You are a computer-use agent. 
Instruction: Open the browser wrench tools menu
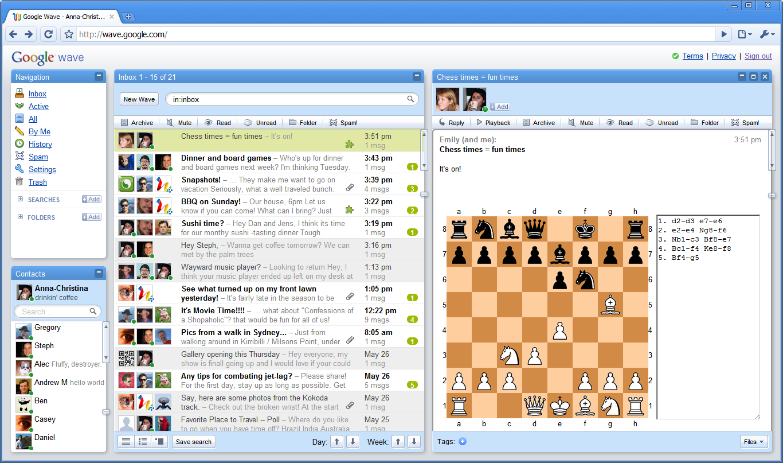[x=767, y=34]
